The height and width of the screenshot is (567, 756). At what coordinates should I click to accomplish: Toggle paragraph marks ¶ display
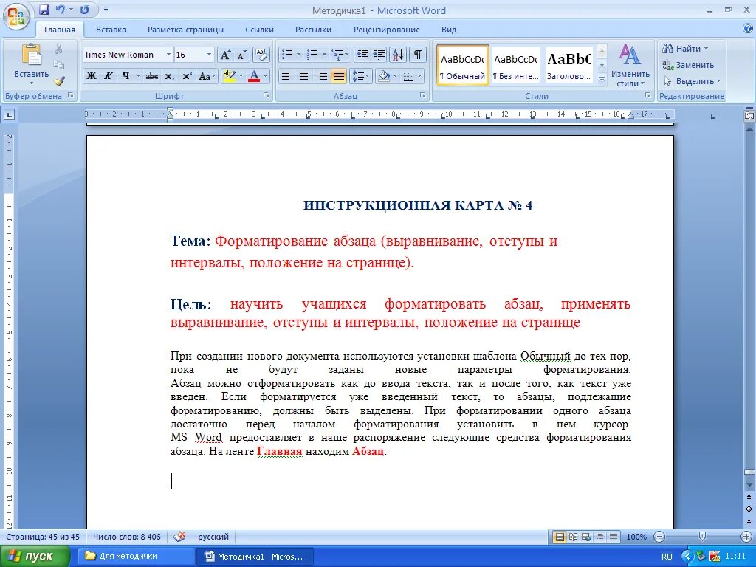point(418,55)
